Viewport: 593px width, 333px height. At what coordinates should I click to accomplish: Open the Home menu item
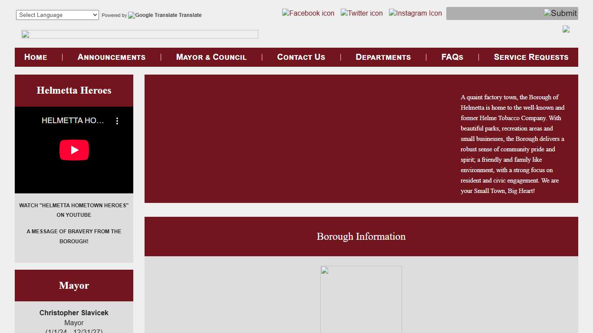click(36, 57)
